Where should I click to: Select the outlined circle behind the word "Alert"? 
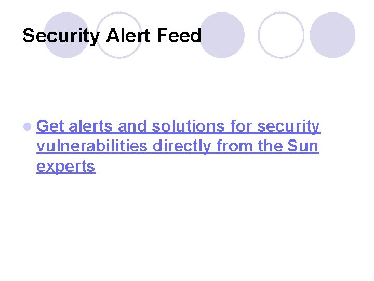click(119, 35)
